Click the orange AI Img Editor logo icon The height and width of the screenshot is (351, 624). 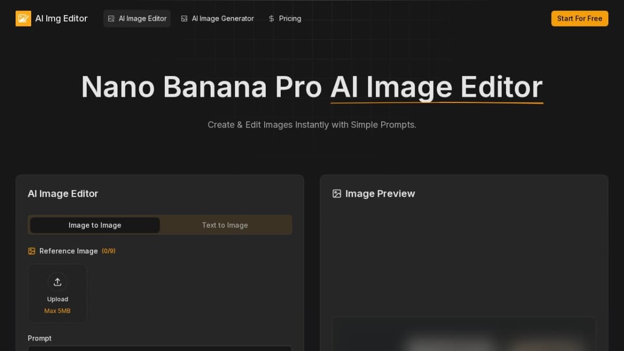click(x=23, y=18)
